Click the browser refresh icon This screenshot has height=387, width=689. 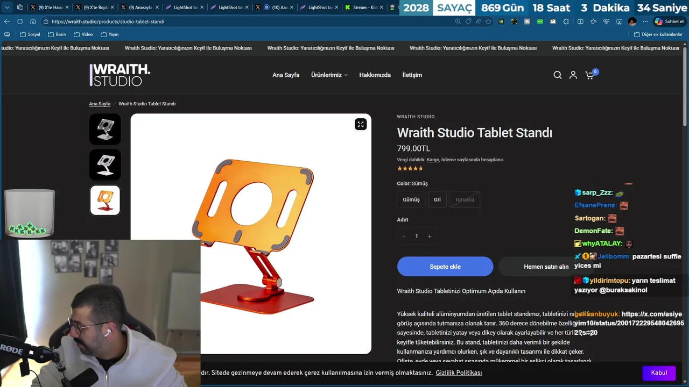[x=20, y=21]
